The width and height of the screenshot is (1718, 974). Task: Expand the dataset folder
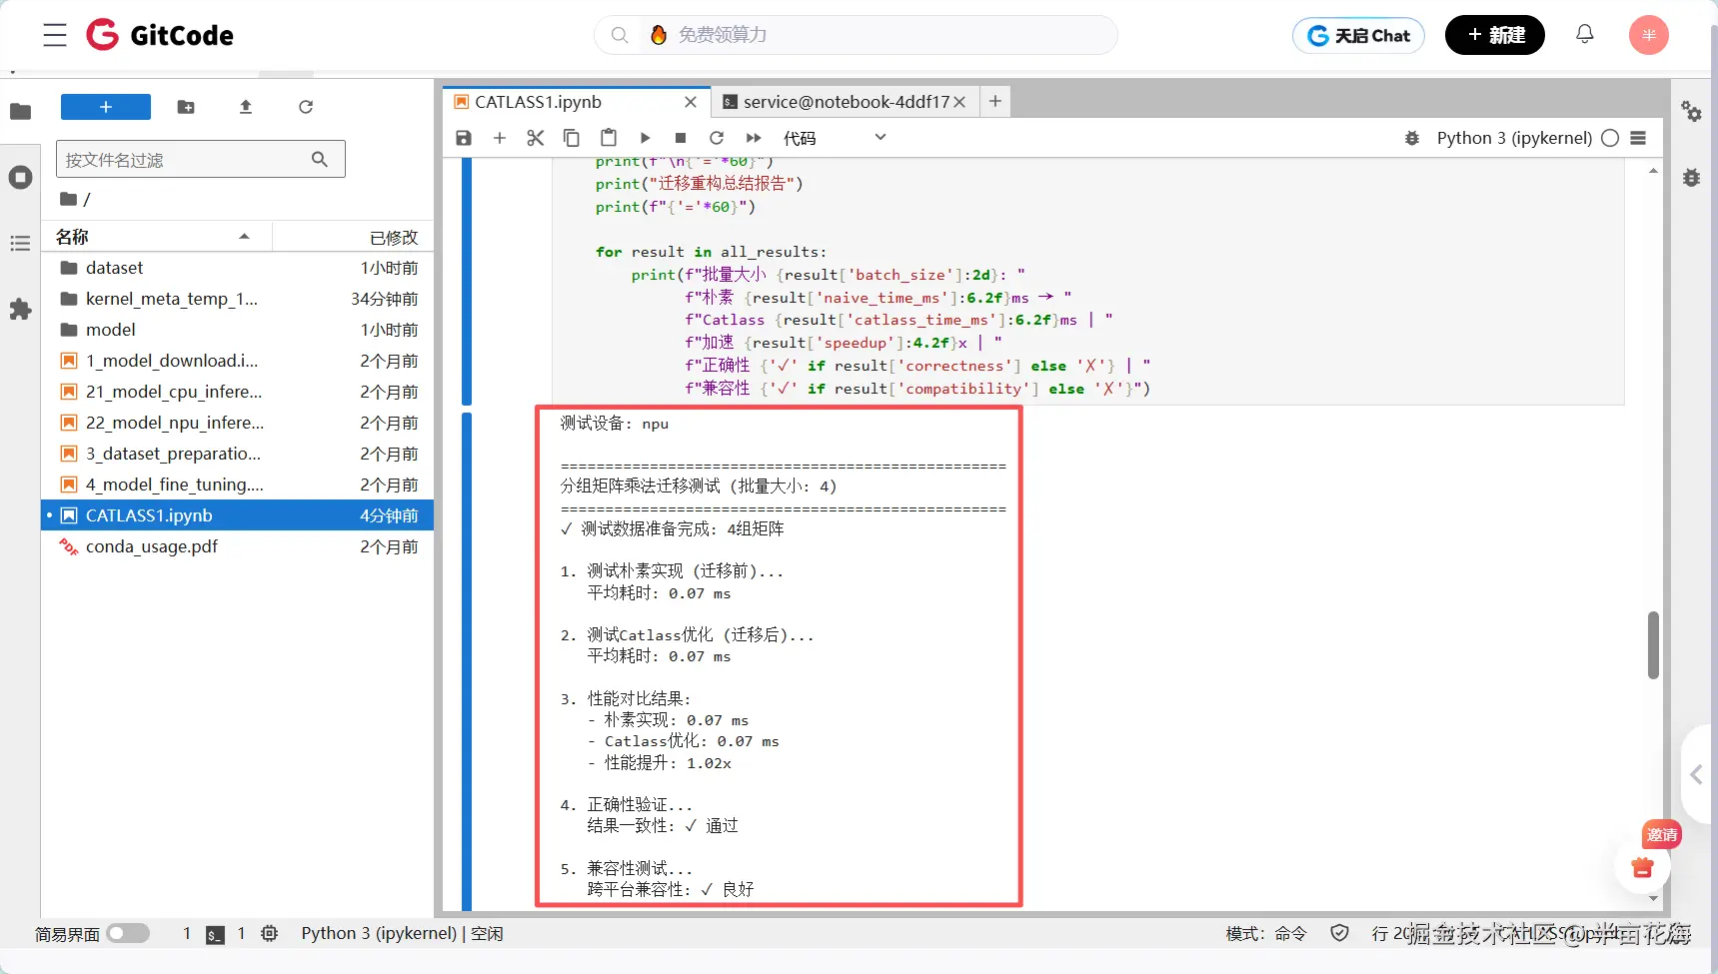(114, 268)
